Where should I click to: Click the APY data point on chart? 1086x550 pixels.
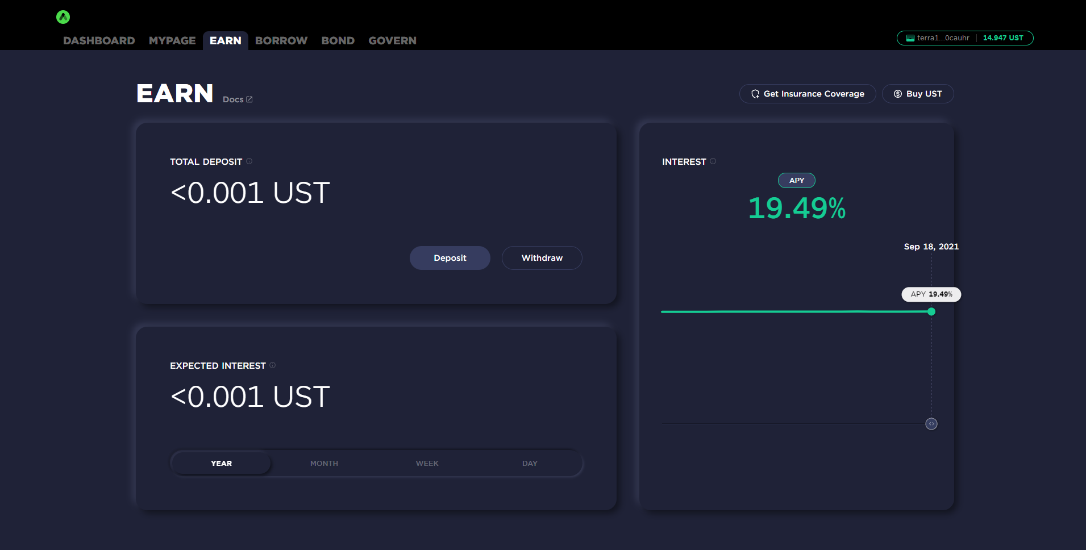931,311
